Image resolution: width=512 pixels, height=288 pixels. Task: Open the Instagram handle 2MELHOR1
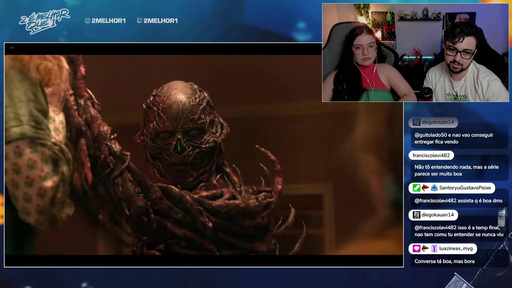coord(108,21)
